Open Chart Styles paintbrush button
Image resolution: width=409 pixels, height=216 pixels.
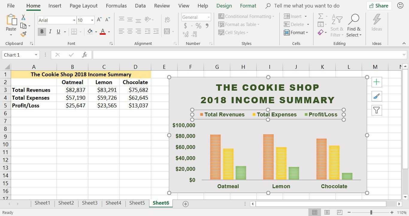376,96
